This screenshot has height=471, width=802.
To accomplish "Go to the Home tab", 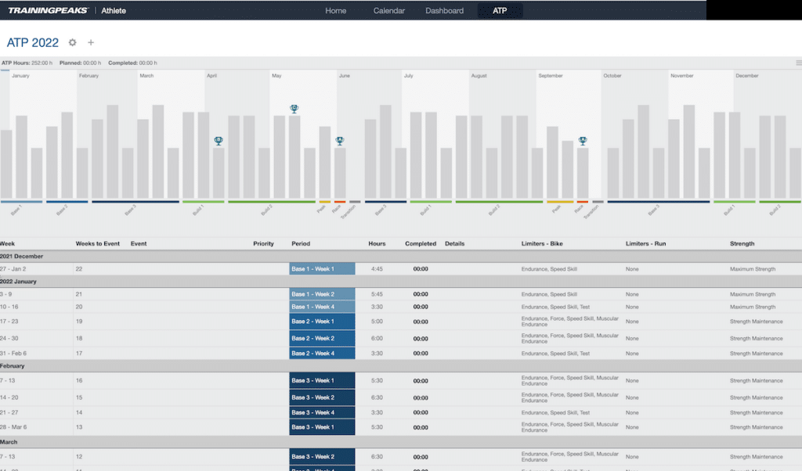I will [336, 11].
